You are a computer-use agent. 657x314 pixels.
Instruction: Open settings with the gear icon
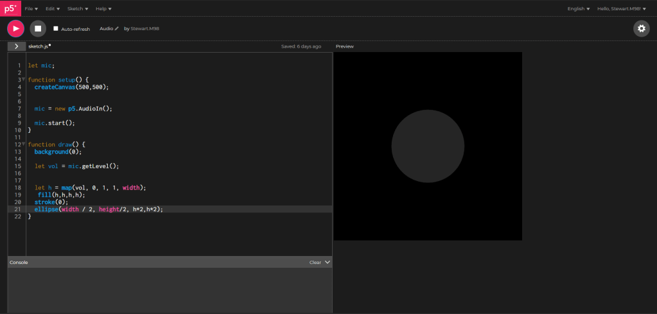641,28
